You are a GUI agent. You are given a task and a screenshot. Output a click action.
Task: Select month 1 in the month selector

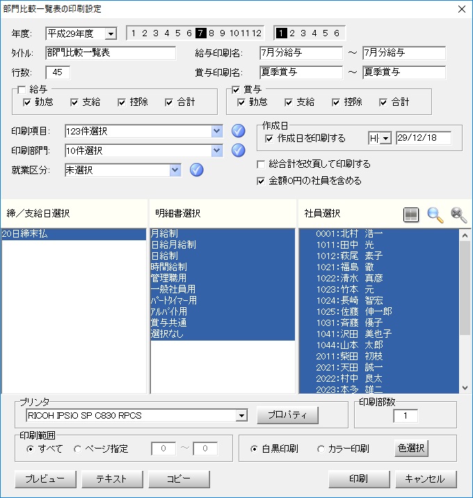[x=134, y=33]
